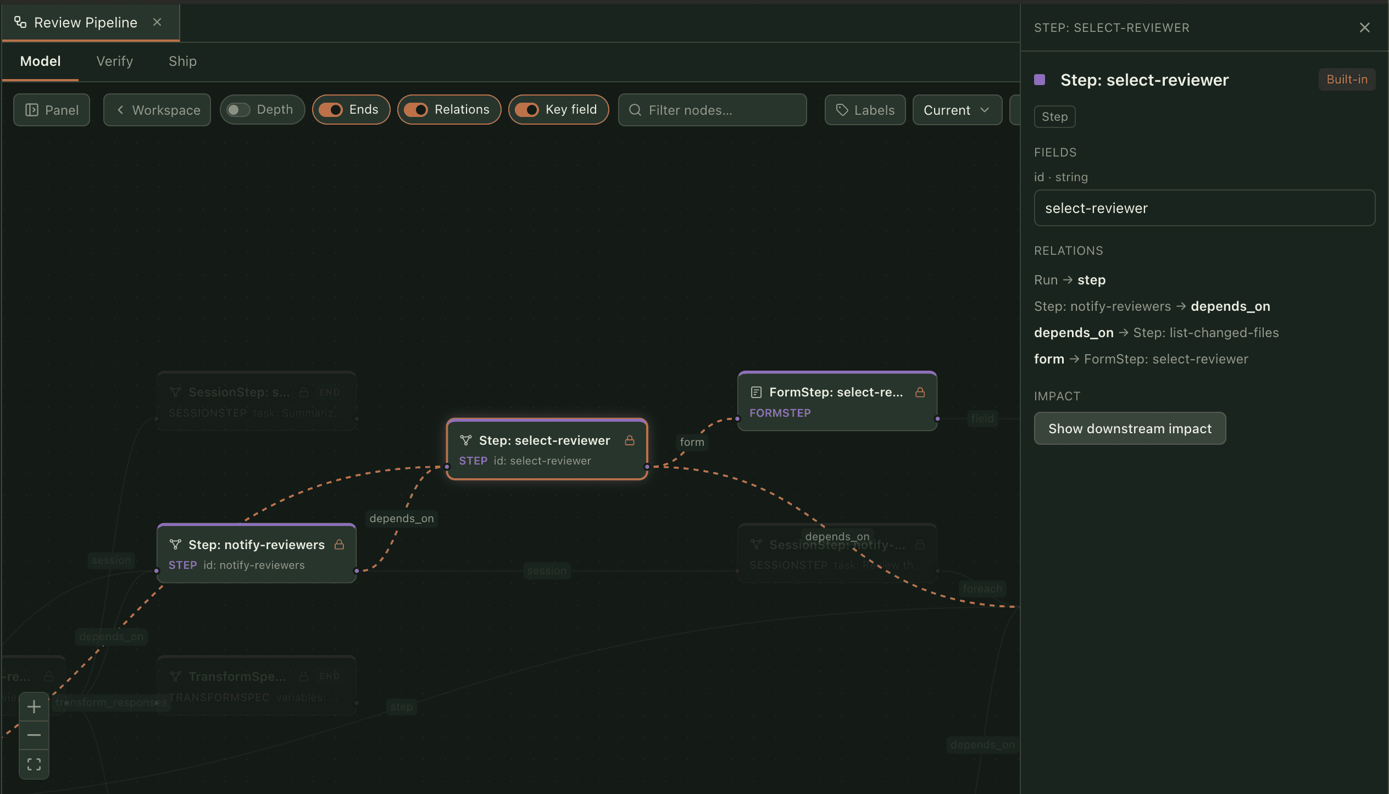Switch to the Model tab
1389x794 pixels.
coord(40,61)
